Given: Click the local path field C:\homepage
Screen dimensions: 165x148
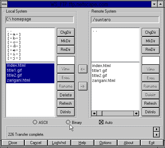Looking at the screenshot, I should (39, 19).
